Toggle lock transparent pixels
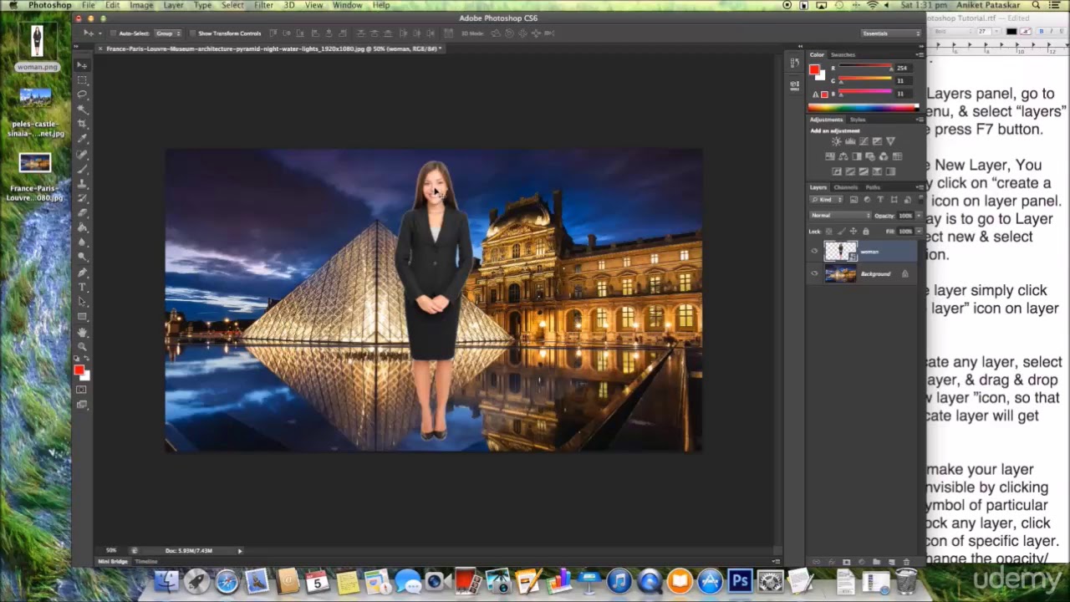This screenshot has height=602, width=1070. pyautogui.click(x=828, y=231)
